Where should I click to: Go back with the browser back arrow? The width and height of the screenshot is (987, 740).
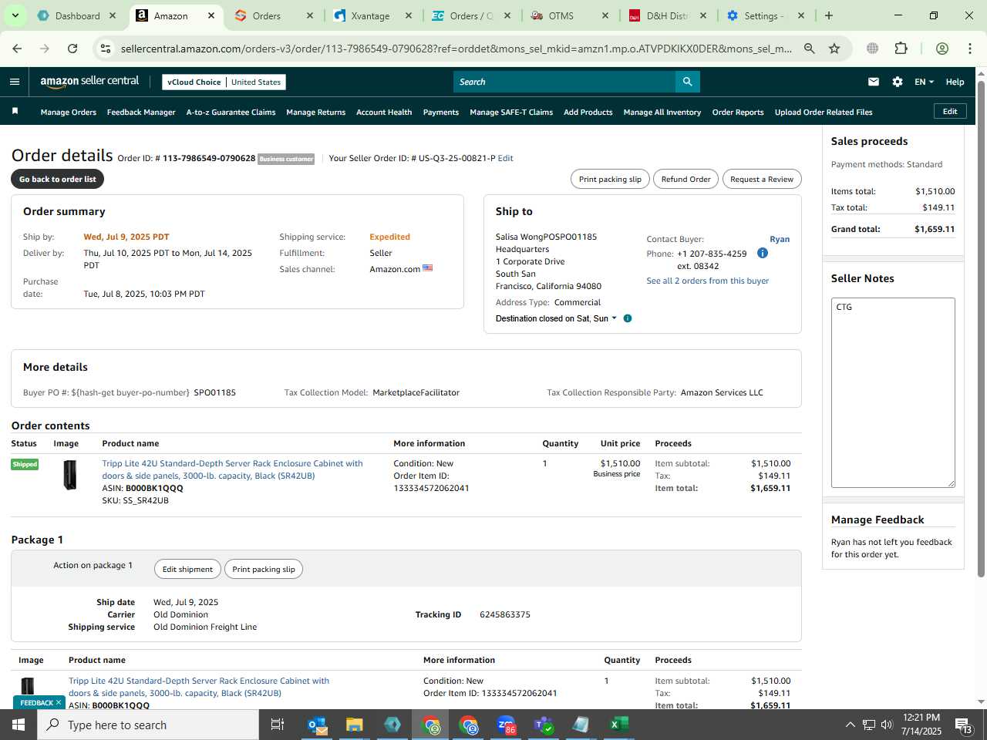coord(17,49)
